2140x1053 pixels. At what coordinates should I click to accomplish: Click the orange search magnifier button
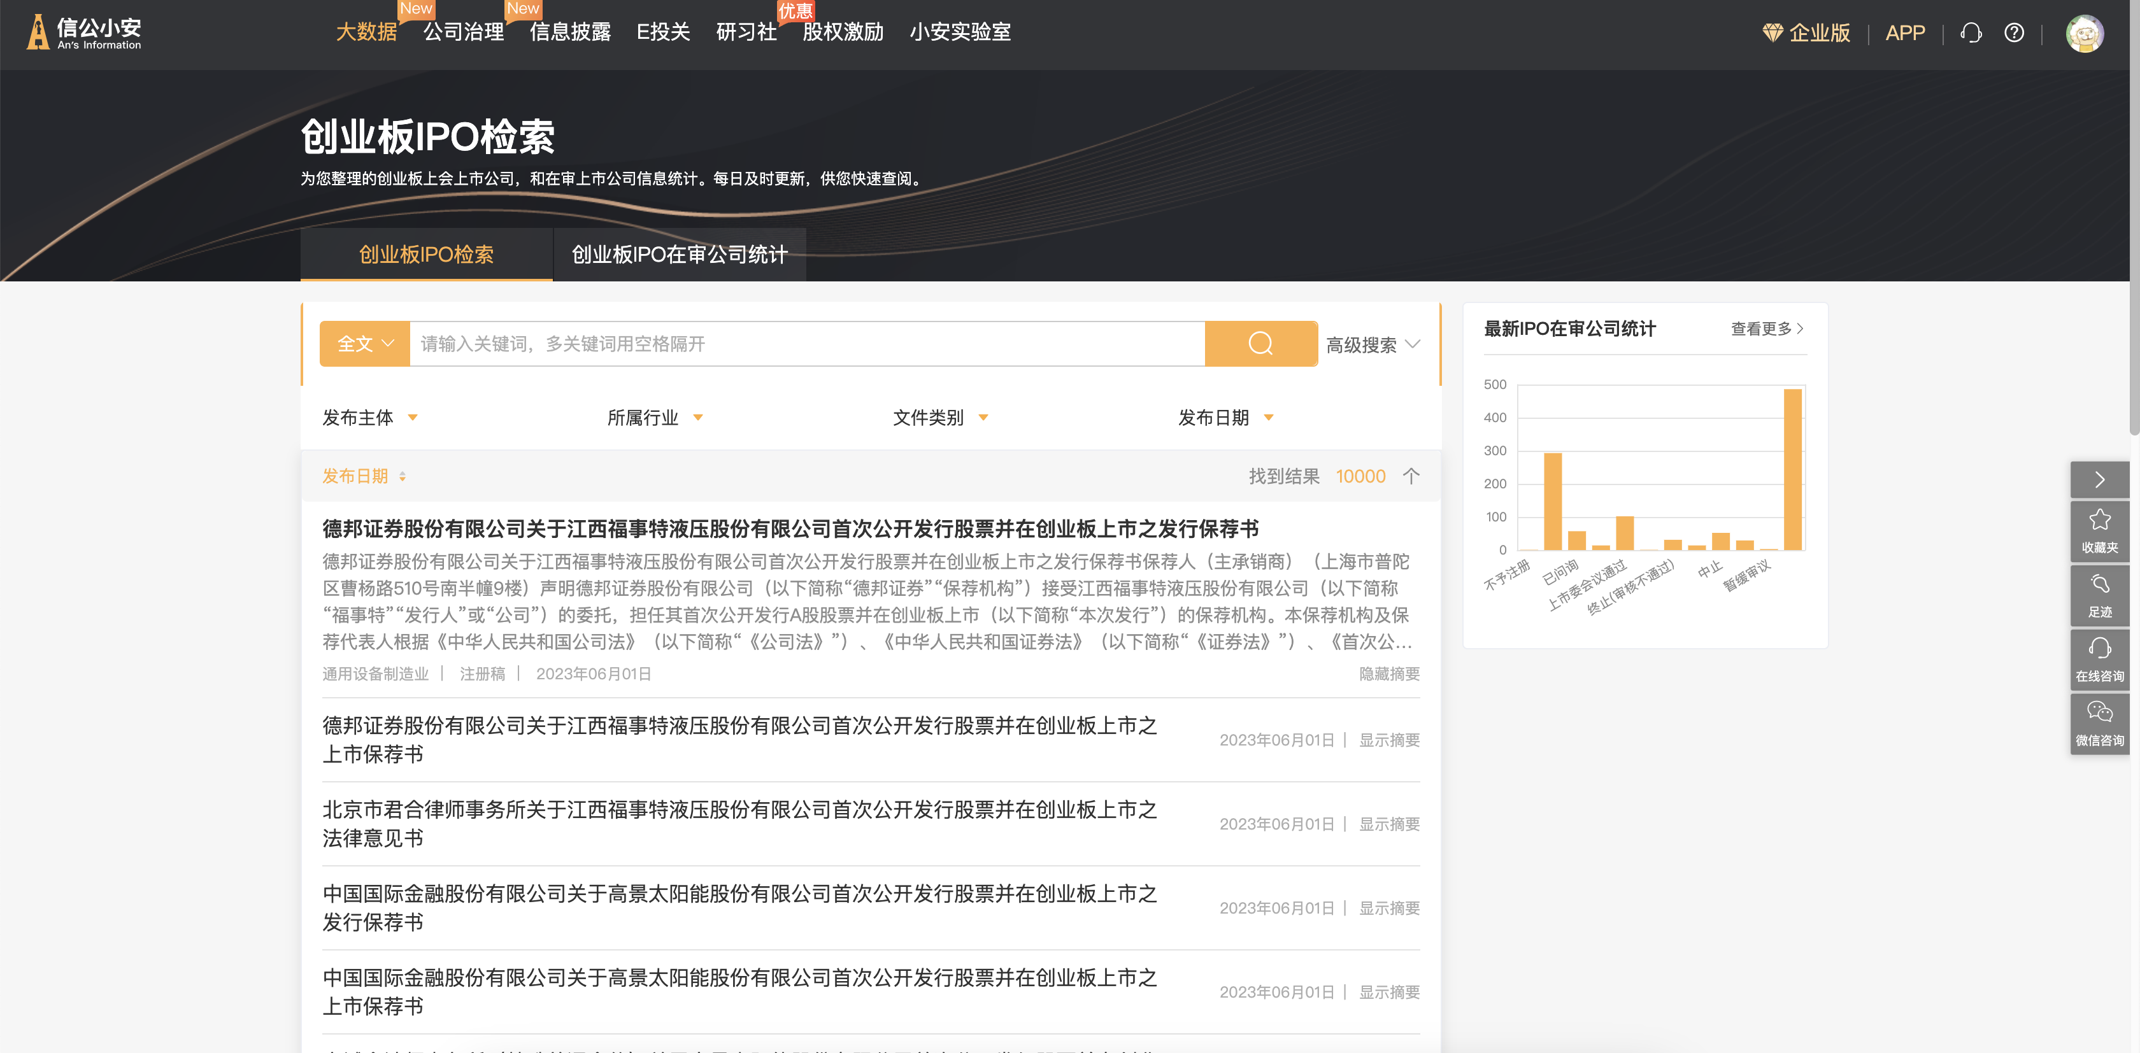click(x=1260, y=343)
